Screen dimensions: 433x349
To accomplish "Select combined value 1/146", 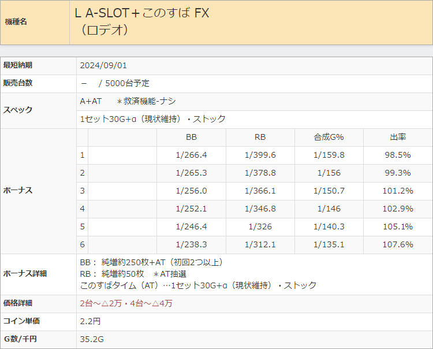I will coord(329,209).
